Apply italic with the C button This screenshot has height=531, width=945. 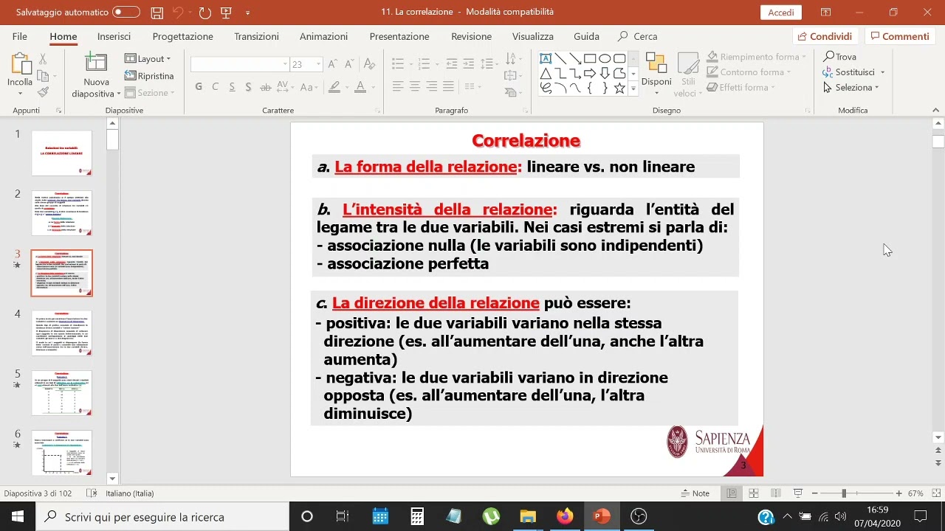point(215,86)
